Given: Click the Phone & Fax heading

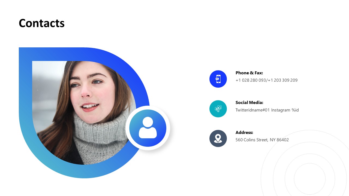Looking at the screenshot, I should point(249,73).
